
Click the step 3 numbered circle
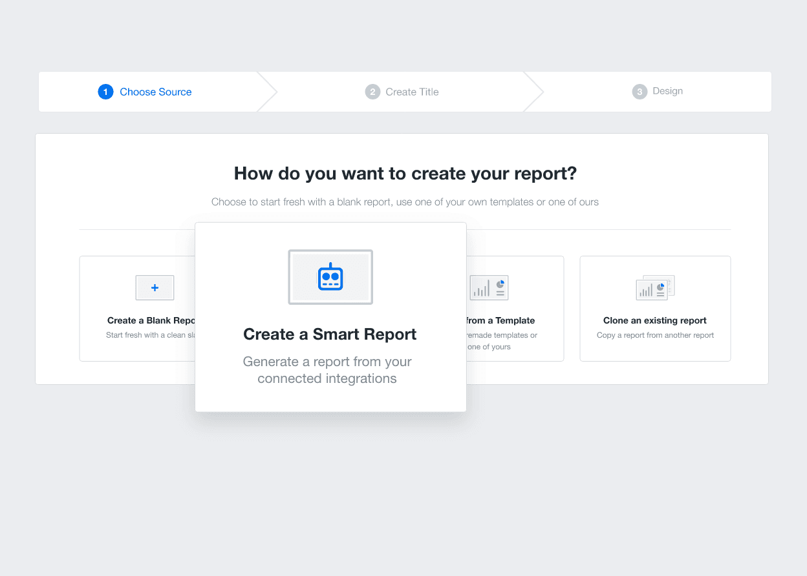tap(640, 91)
